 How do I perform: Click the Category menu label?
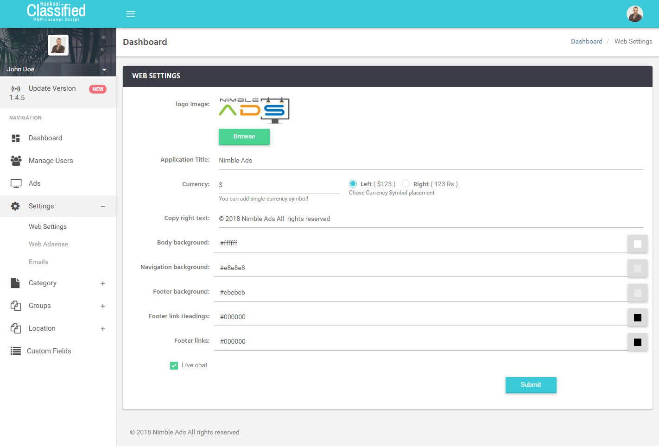click(x=43, y=283)
